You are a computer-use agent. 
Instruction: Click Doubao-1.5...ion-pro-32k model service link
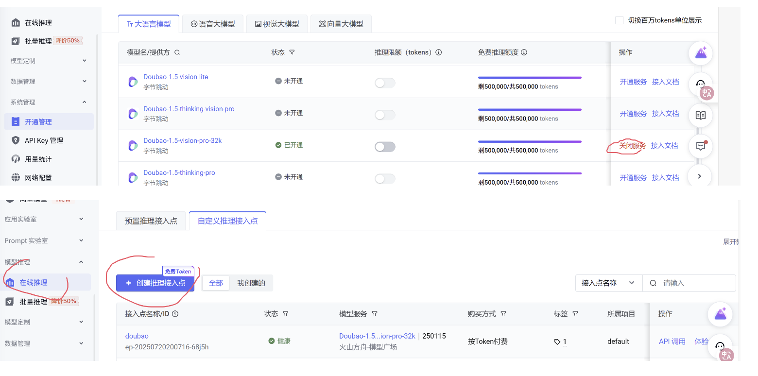point(377,336)
